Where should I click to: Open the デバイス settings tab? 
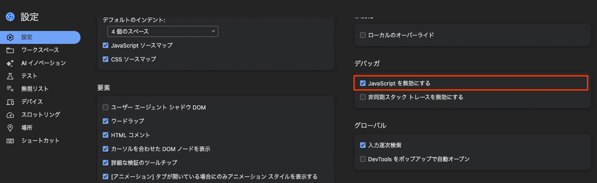[40, 102]
